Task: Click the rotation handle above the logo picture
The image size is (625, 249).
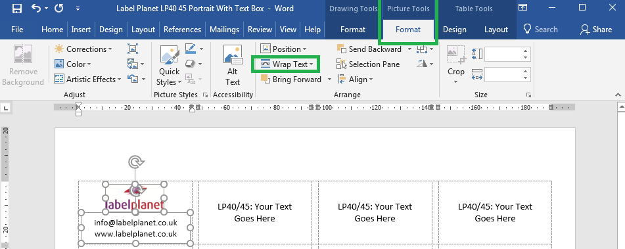Action: coord(135,162)
